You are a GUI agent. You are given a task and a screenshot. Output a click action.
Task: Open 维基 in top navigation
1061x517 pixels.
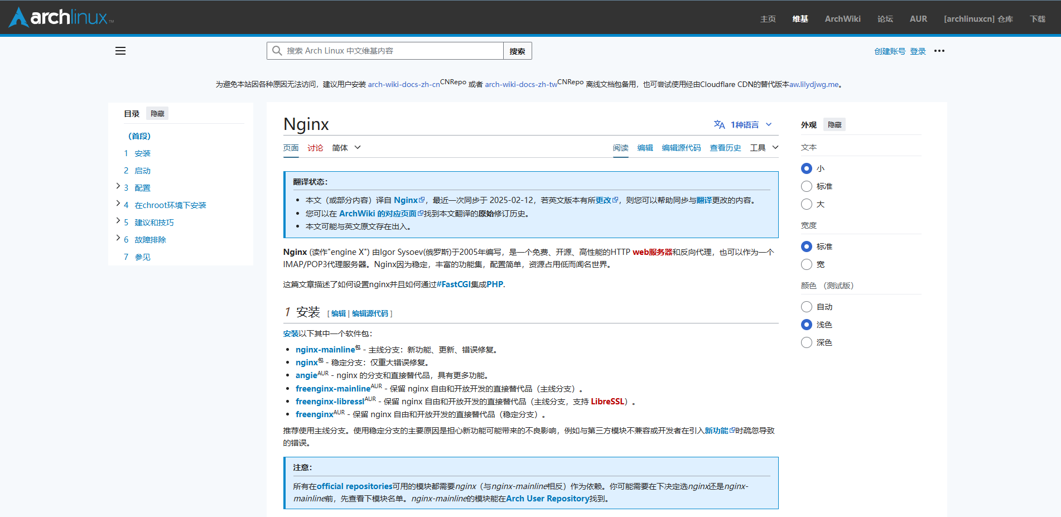point(800,19)
